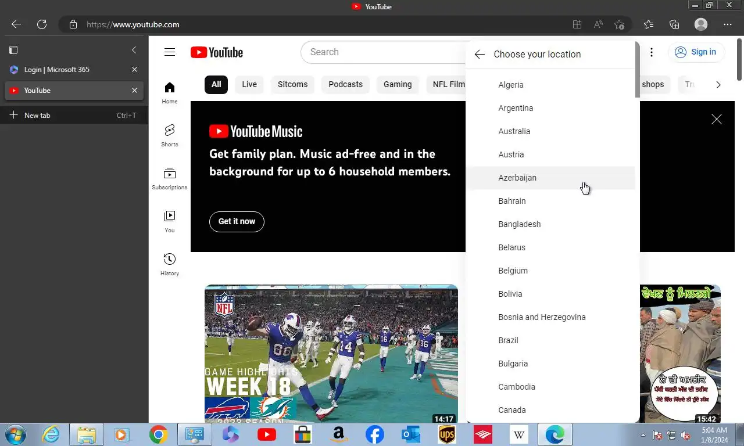Viewport: 744px width, 446px height.
Task: Open the 15:42 video thumbnail
Action: 680,354
